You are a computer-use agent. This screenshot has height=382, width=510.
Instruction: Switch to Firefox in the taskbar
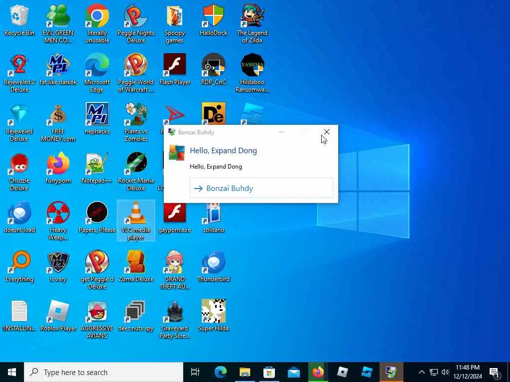point(318,372)
